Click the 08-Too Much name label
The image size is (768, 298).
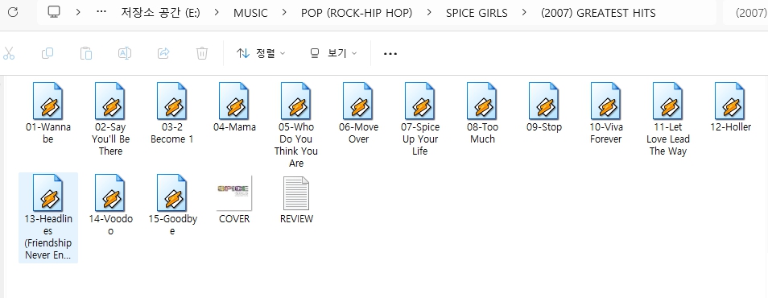tap(482, 133)
